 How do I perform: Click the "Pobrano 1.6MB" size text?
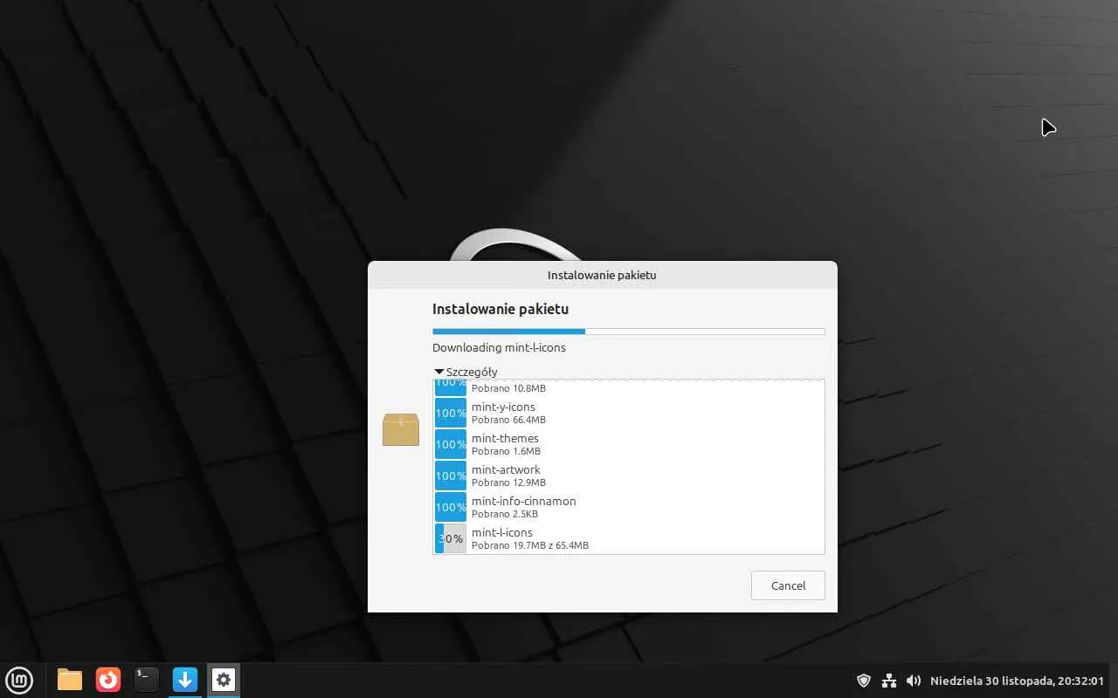click(x=506, y=451)
